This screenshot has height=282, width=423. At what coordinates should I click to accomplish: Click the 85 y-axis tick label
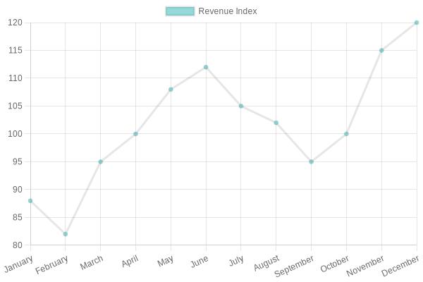17,217
